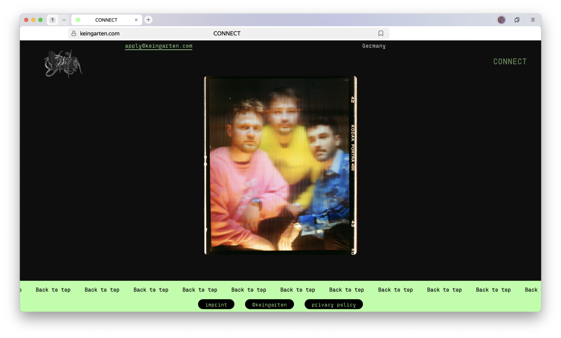The width and height of the screenshot is (561, 338).
Task: Open the bookmarks panel icon in the toolbar
Action: (x=517, y=20)
